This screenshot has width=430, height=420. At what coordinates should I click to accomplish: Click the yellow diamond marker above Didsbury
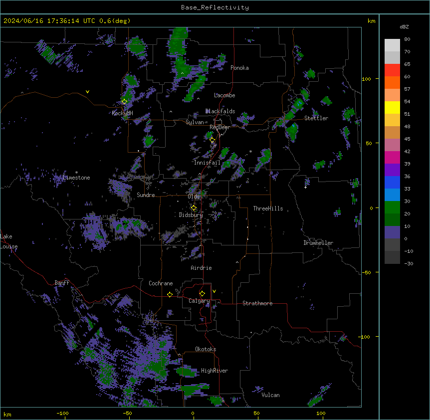pos(194,208)
